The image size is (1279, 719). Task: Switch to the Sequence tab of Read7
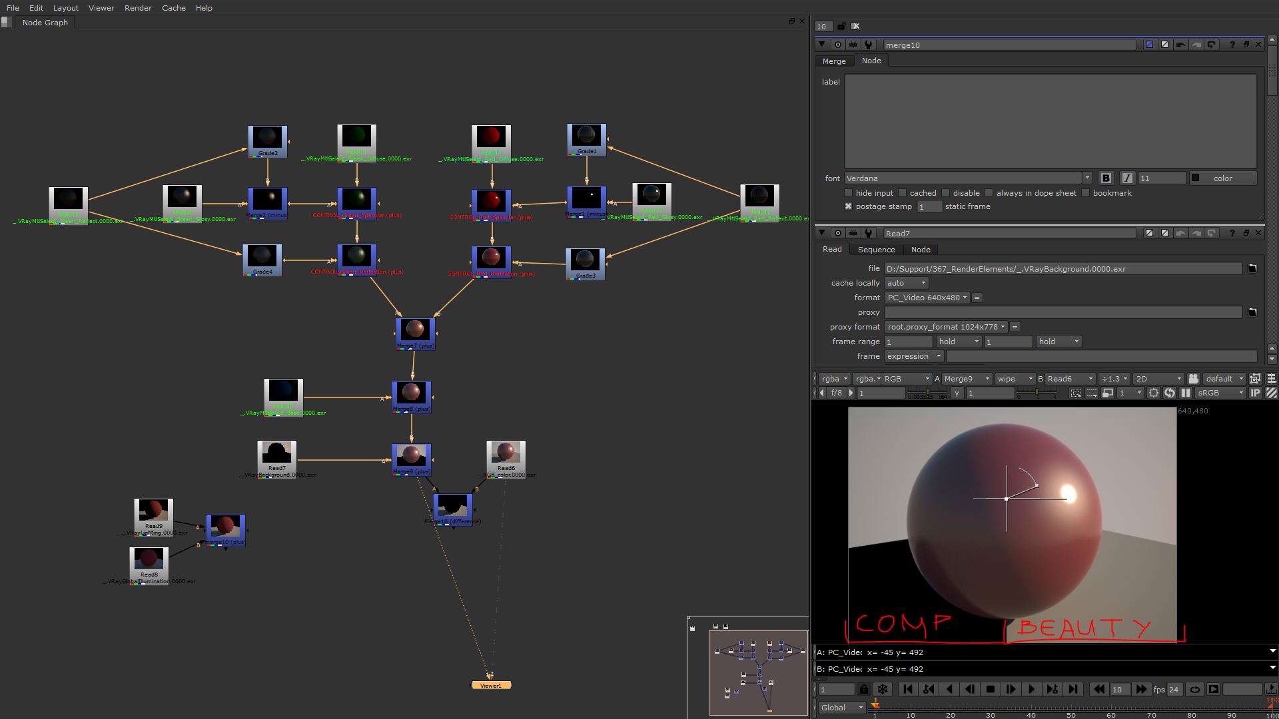(x=876, y=249)
